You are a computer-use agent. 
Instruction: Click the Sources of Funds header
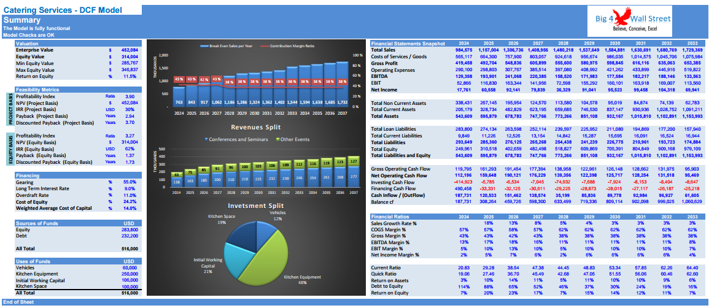coord(79,223)
